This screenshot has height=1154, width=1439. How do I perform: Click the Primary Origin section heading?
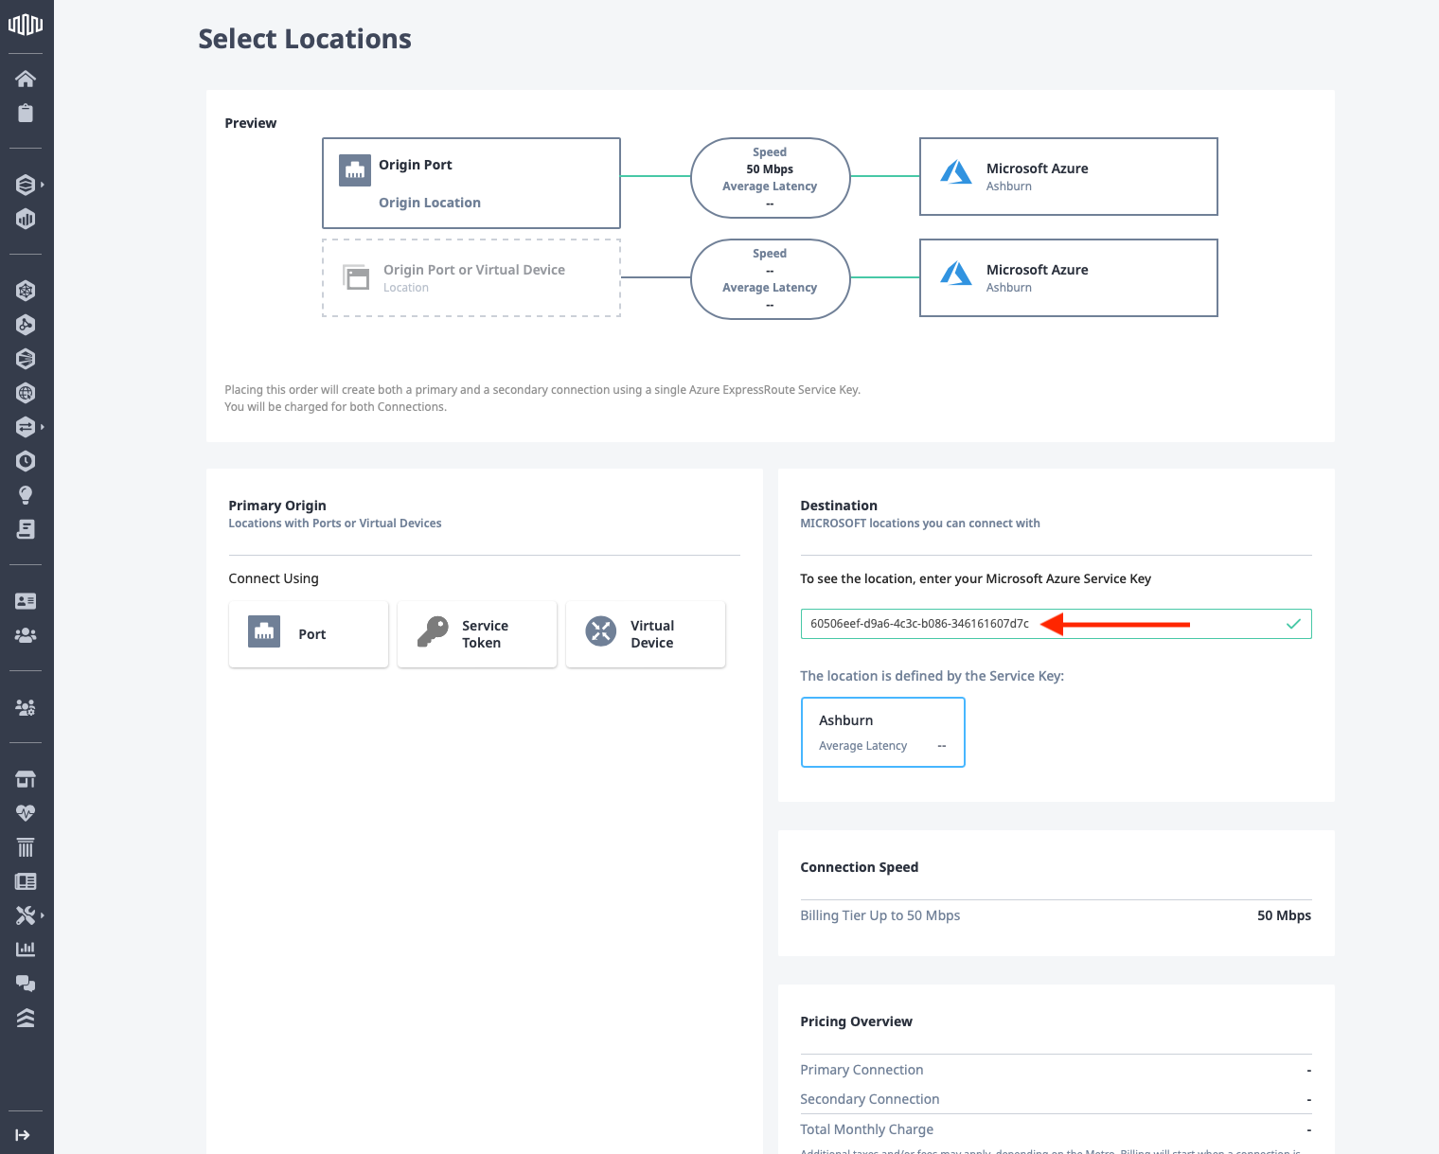pyautogui.click(x=277, y=506)
